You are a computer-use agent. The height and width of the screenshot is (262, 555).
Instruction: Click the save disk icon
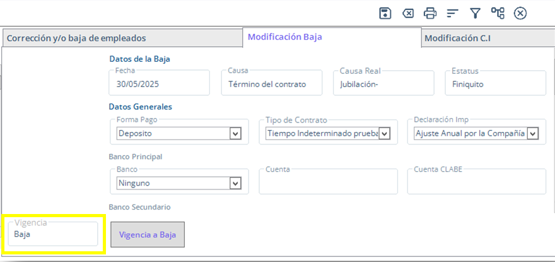pos(385,13)
